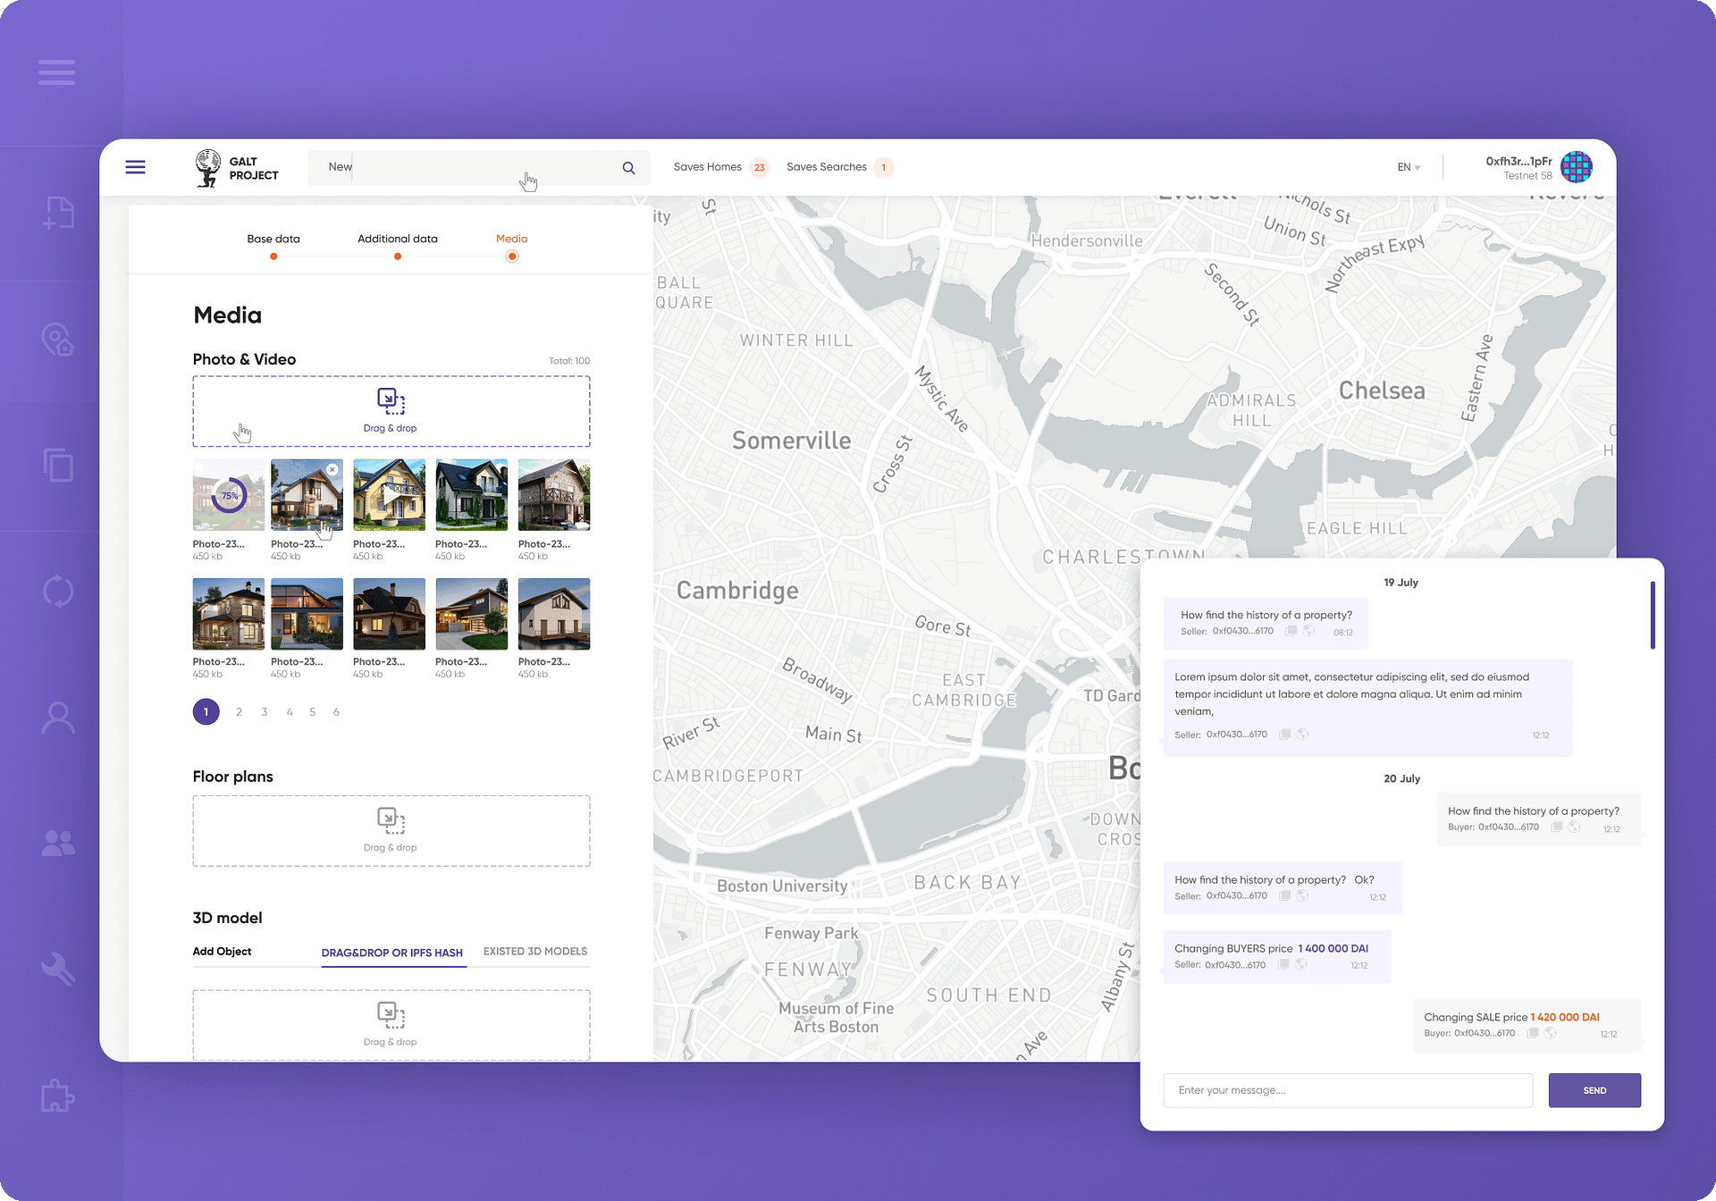Focus the 'Enter your message' field
Screen dimensions: 1716x1201
(x=1348, y=1090)
